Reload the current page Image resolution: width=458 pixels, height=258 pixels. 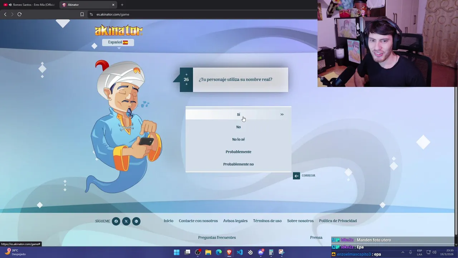[x=20, y=14]
